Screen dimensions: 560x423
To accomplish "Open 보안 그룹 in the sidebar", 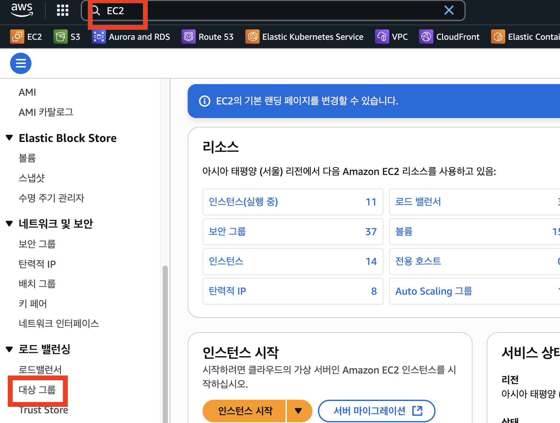I will 37,244.
